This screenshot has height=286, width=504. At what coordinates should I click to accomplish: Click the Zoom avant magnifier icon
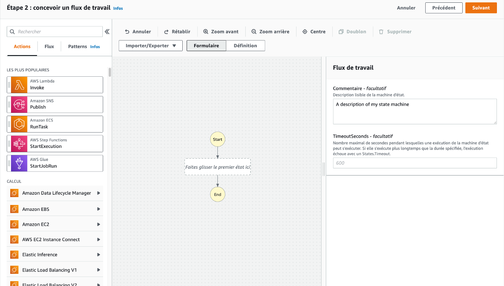206,31
